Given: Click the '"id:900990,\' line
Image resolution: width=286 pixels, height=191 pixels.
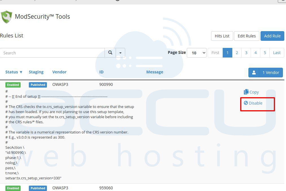Looking at the screenshot, I should click(x=16, y=152).
